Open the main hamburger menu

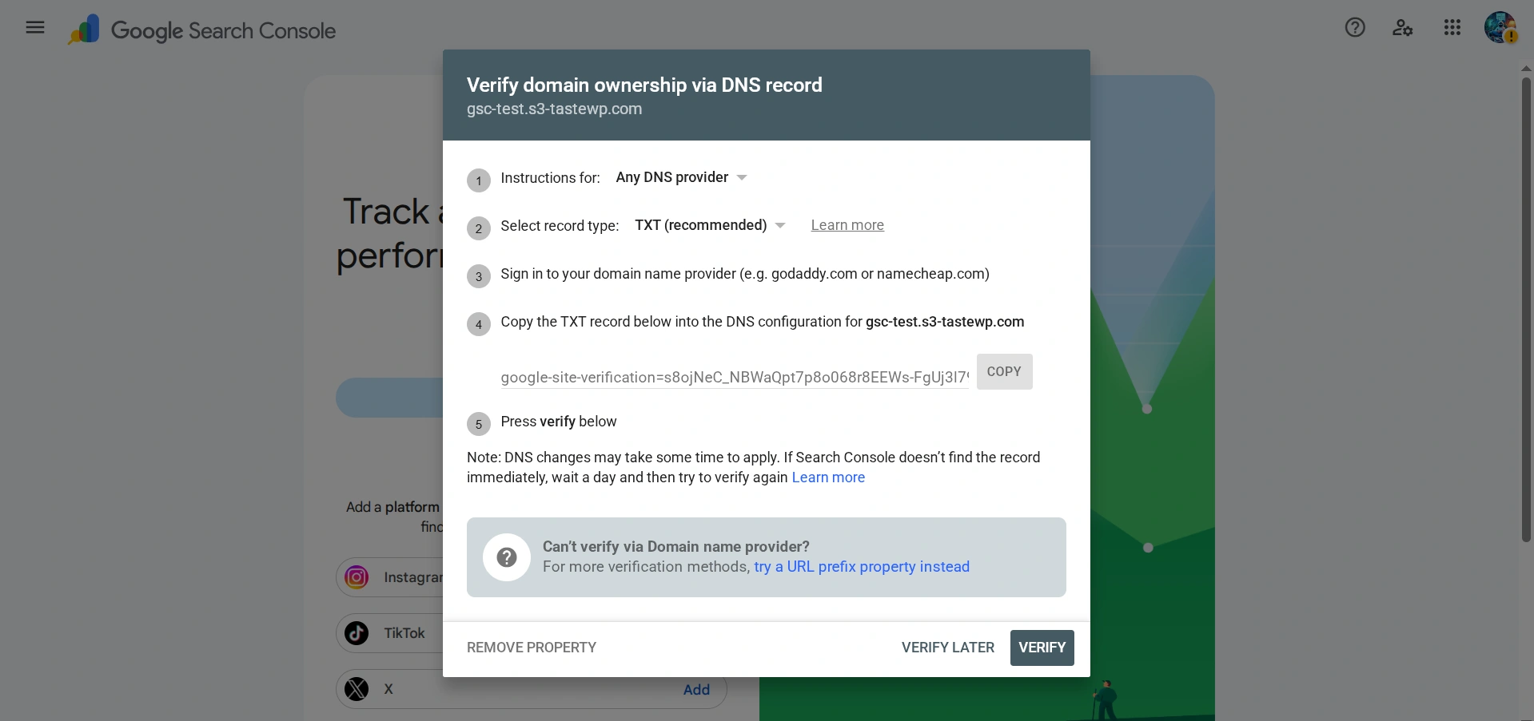pyautogui.click(x=35, y=28)
